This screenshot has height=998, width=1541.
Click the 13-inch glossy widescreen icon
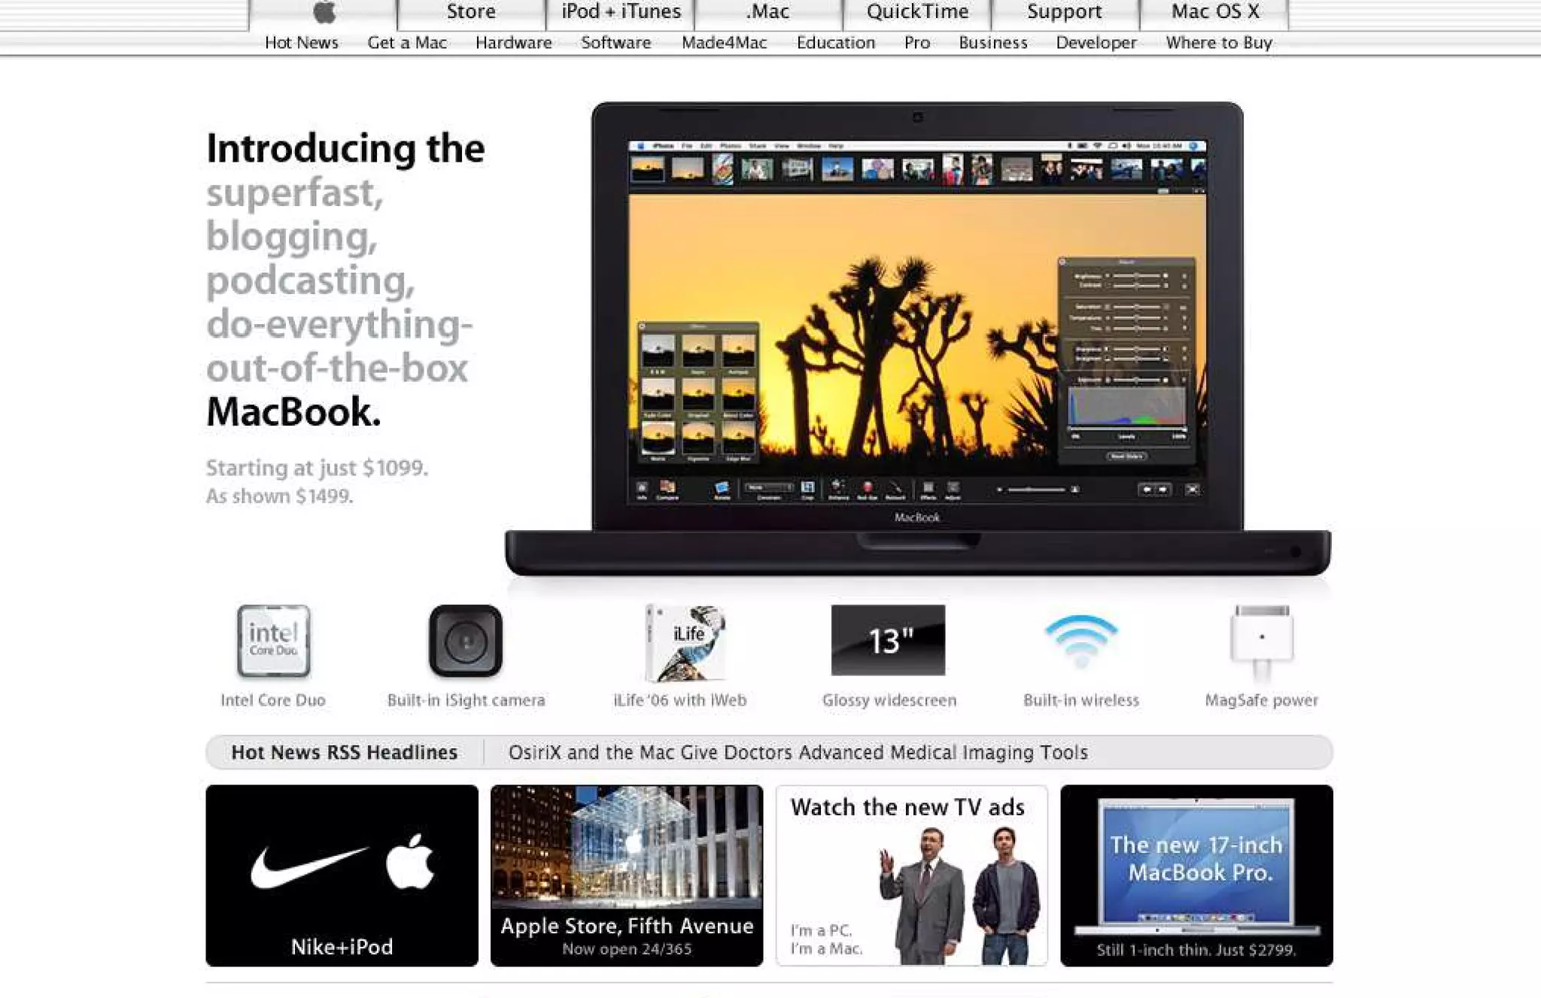(x=888, y=640)
